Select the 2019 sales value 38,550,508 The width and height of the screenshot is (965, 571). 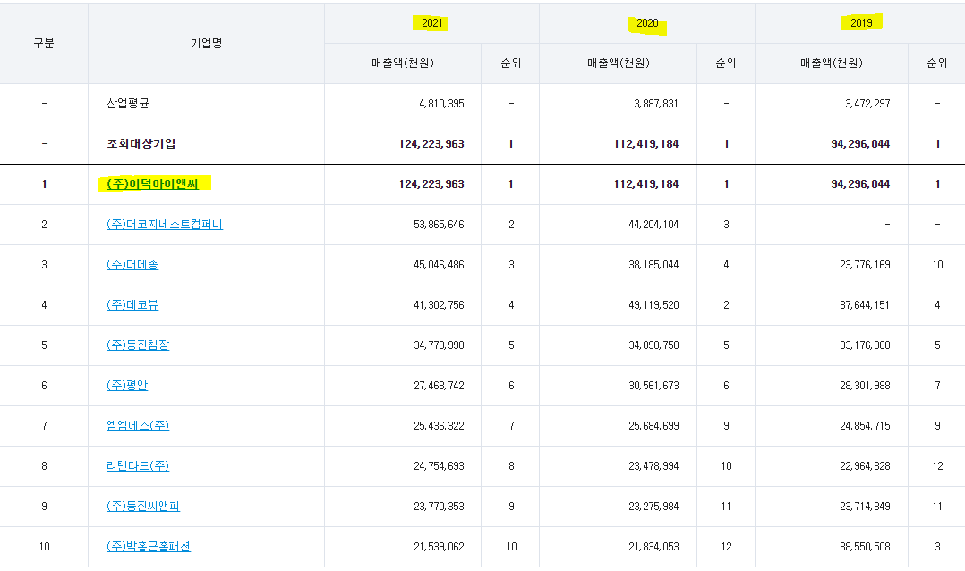865,547
